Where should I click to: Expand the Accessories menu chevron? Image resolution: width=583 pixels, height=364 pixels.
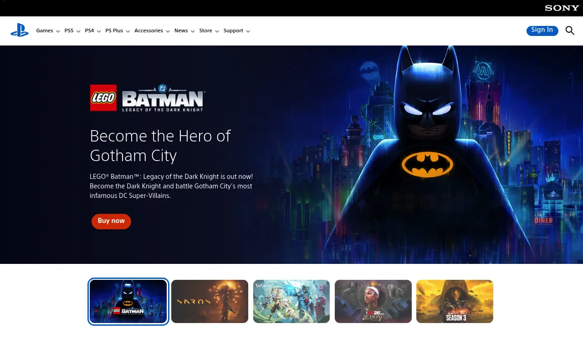168,31
